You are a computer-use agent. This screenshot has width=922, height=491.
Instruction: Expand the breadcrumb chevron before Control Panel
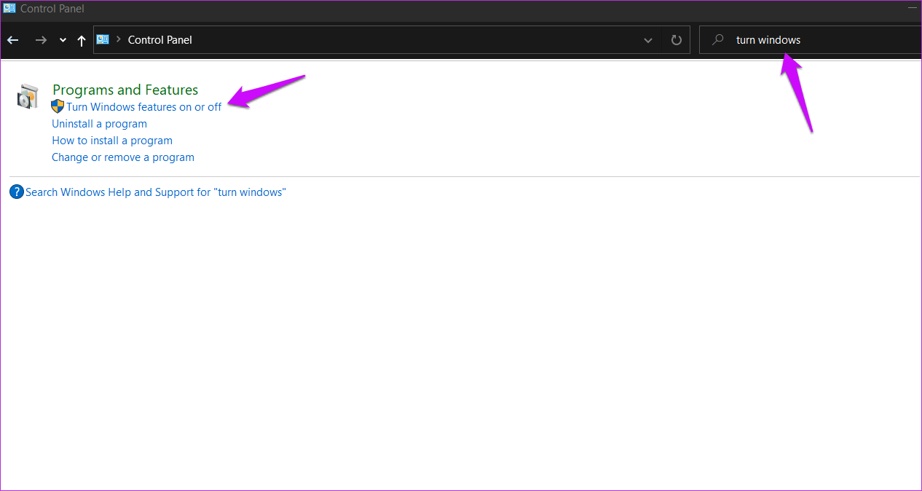(x=118, y=40)
